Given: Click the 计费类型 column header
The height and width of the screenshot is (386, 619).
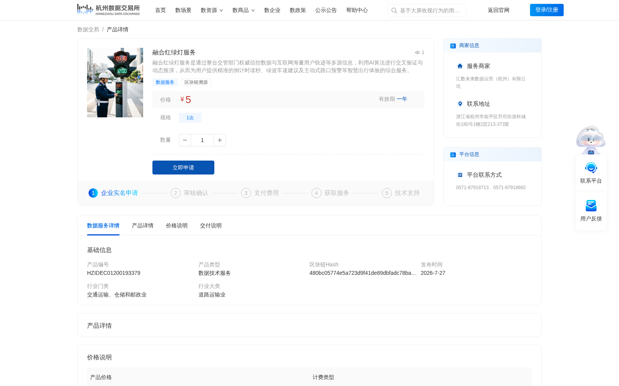Looking at the screenshot, I should click(323, 377).
